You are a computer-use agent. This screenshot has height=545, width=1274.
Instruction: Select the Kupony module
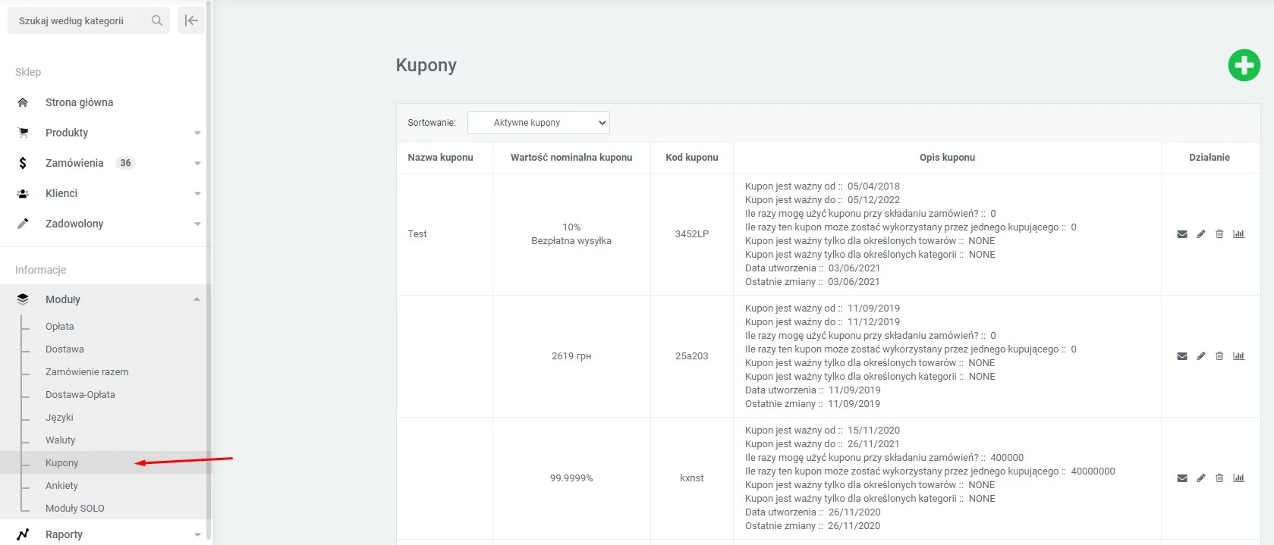[62, 463]
